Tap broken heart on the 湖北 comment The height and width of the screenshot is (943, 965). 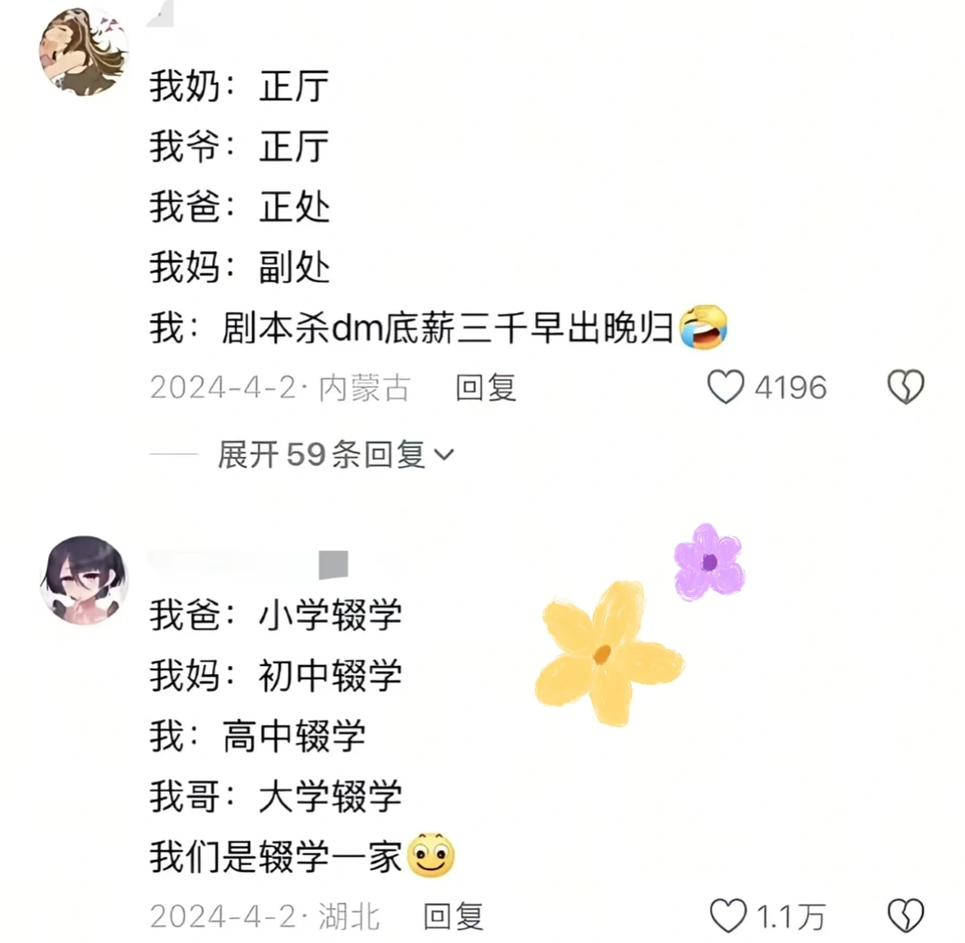click(x=906, y=916)
